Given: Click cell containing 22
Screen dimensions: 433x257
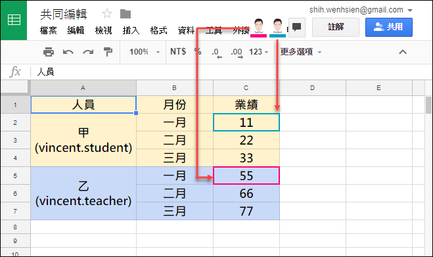Looking at the screenshot, I should point(246,140).
